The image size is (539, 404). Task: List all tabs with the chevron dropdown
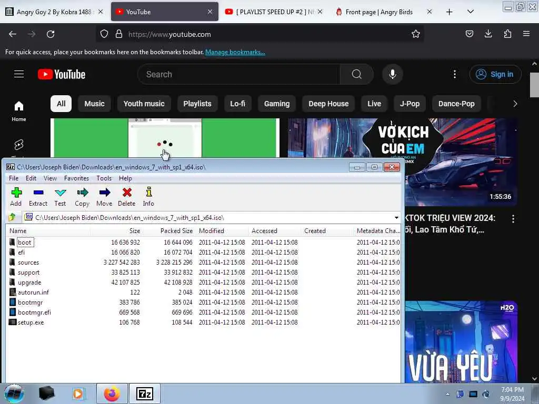471,12
